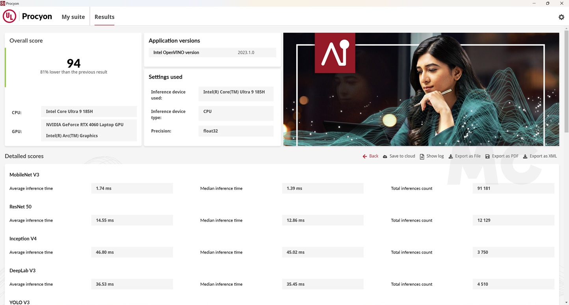Select the Results tab
569x305 pixels.
pos(104,17)
